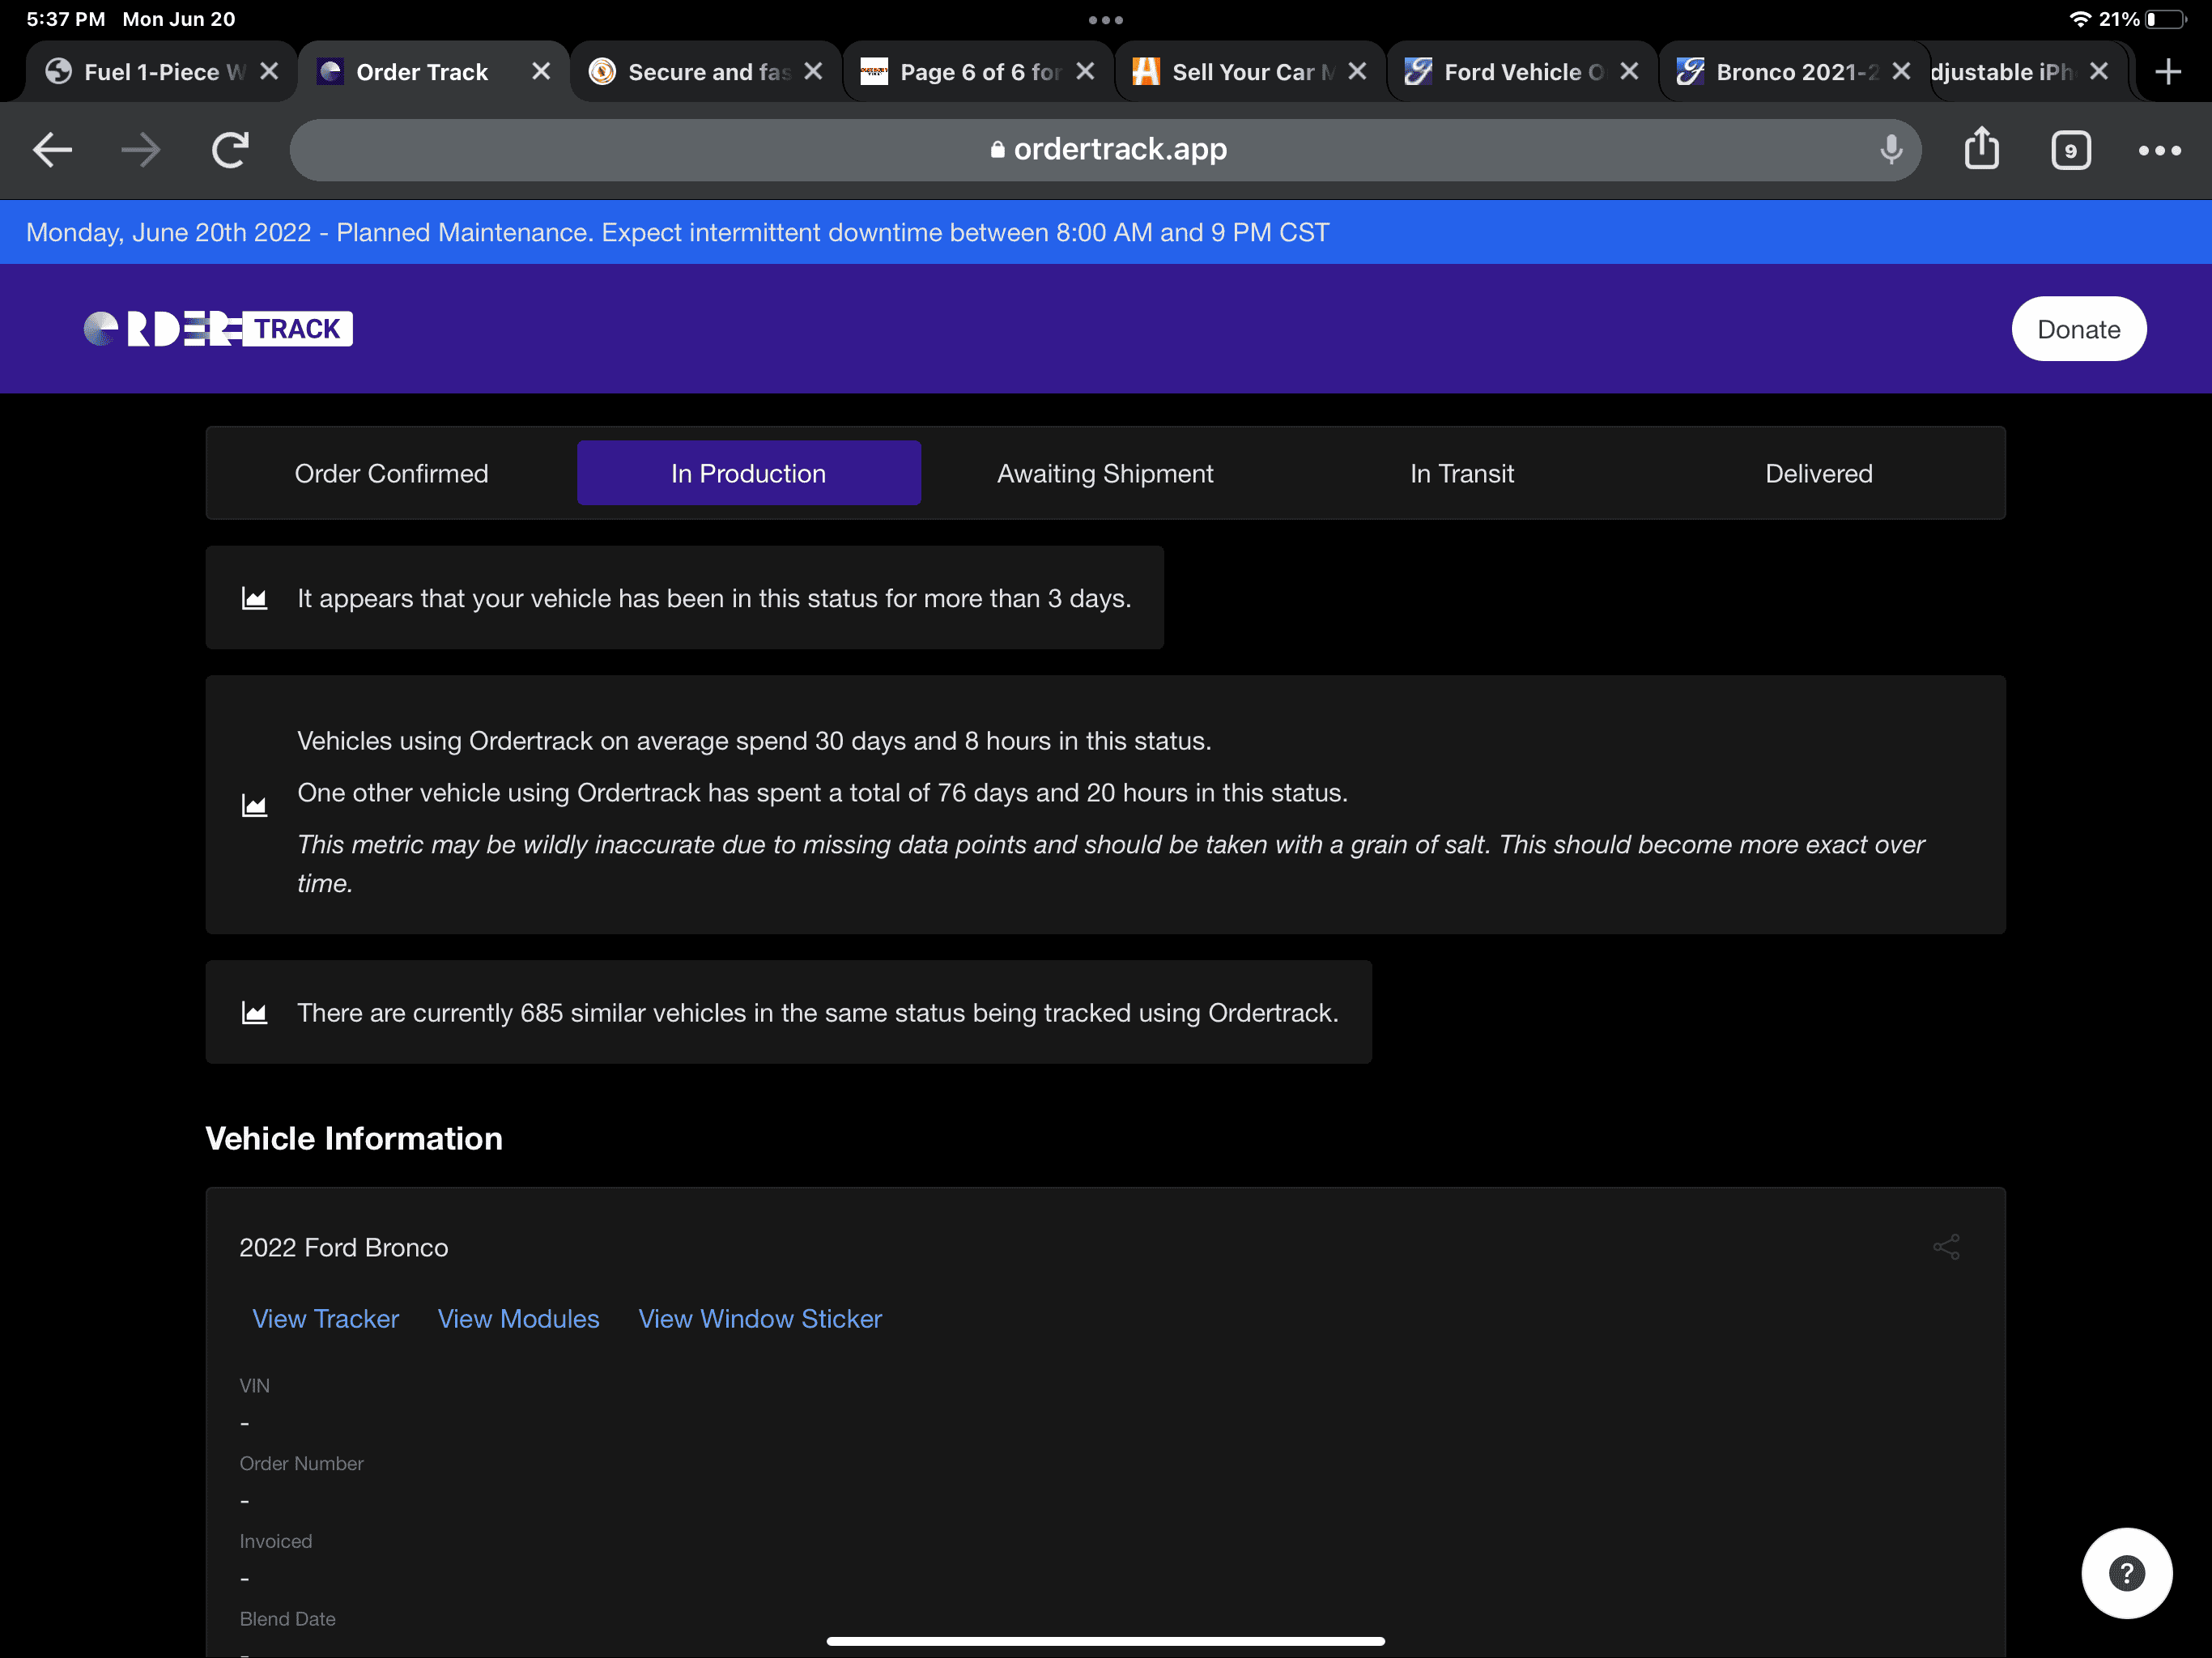Click the Blend Date field label
The width and height of the screenshot is (2212, 1658).
coord(287,1618)
